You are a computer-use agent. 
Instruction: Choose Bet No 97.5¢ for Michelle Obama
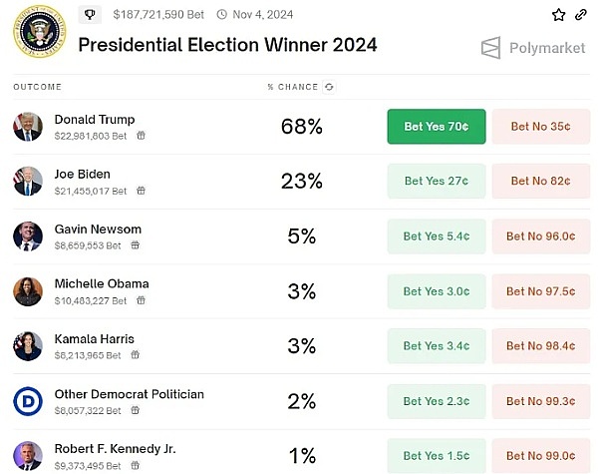tap(541, 291)
